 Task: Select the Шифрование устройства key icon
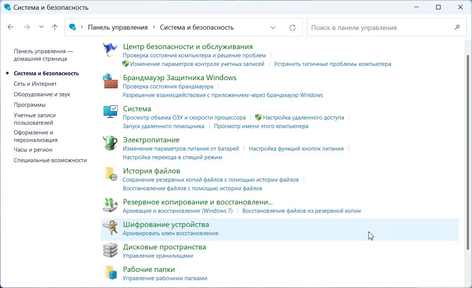coord(110,227)
